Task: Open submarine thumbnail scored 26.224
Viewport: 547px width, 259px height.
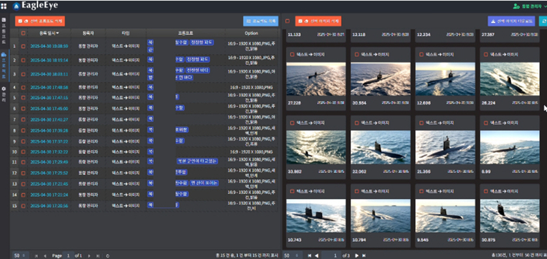Action: (509, 79)
